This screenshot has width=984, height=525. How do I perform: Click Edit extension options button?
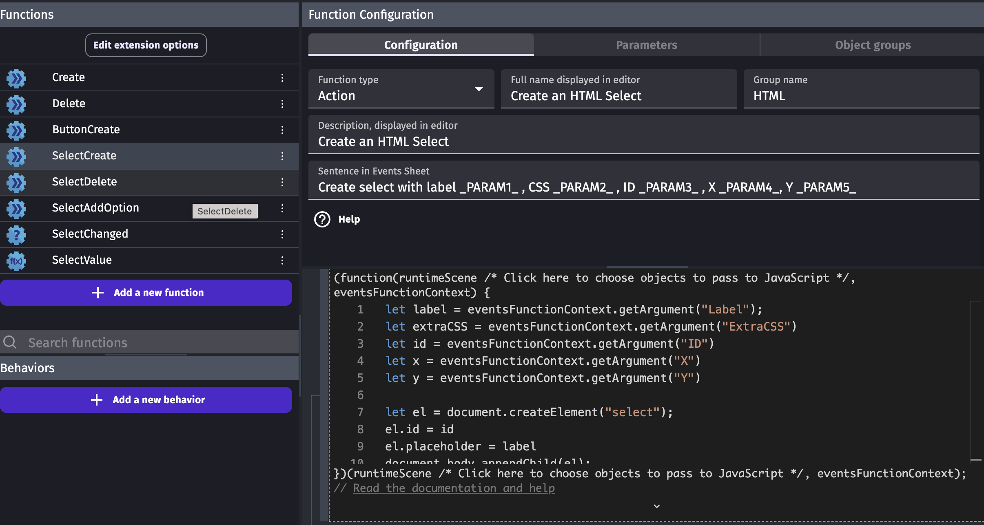click(x=146, y=45)
